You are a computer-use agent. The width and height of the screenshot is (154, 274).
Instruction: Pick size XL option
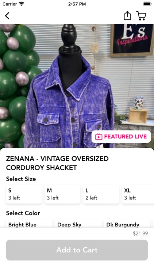coord(138,194)
